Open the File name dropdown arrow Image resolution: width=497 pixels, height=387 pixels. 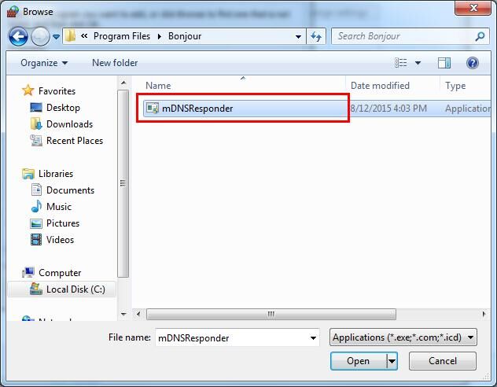[x=313, y=338]
